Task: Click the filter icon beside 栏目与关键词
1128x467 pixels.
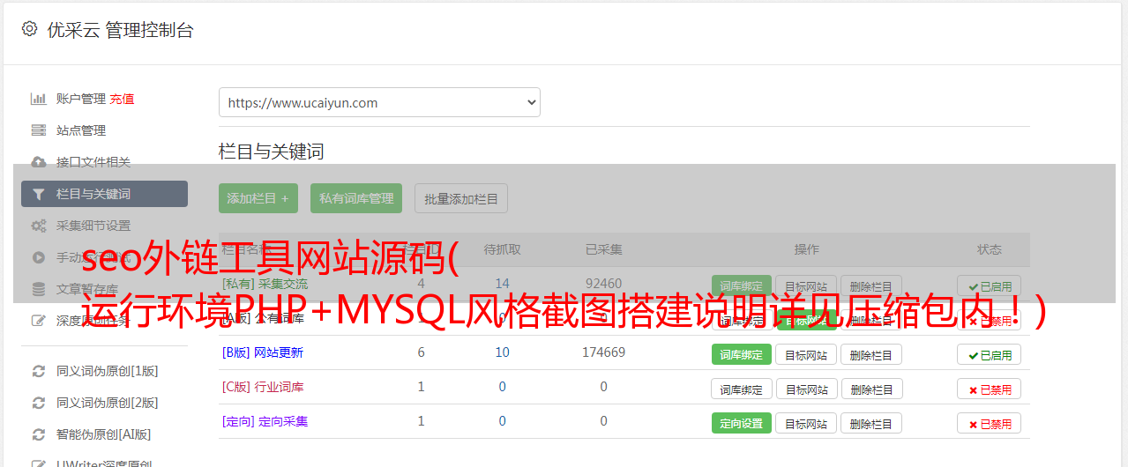Action: pos(39,194)
